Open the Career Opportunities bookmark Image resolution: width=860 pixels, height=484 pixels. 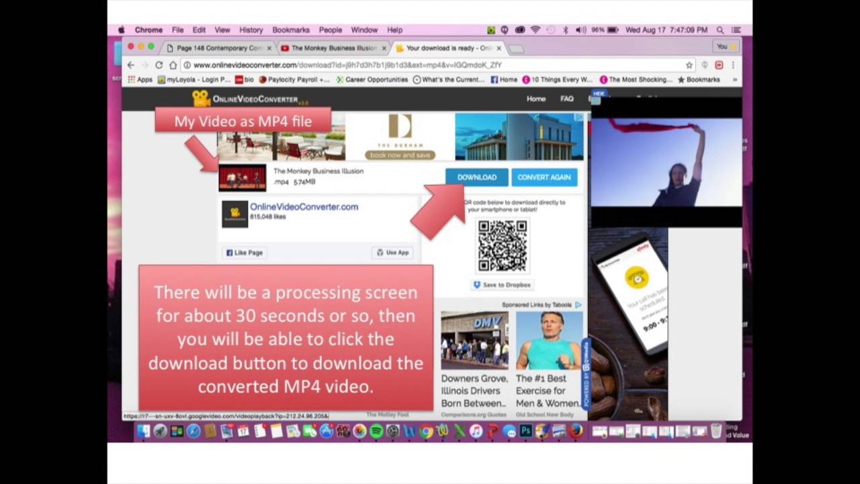click(x=372, y=79)
